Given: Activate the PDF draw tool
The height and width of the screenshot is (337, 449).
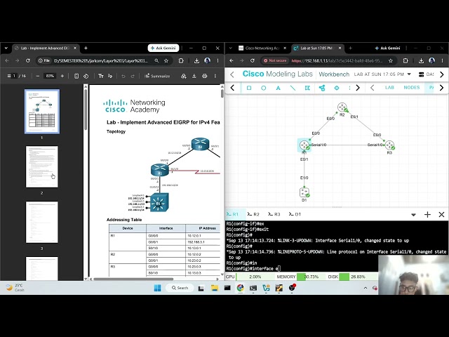Looking at the screenshot, I should [x=110, y=76].
